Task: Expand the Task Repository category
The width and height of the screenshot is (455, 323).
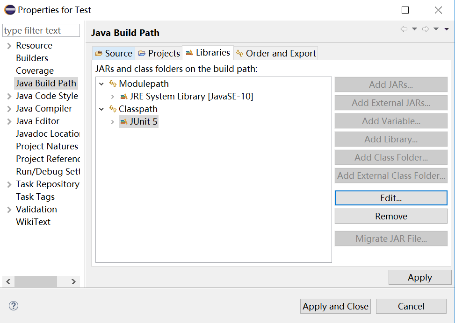Action: click(9, 184)
